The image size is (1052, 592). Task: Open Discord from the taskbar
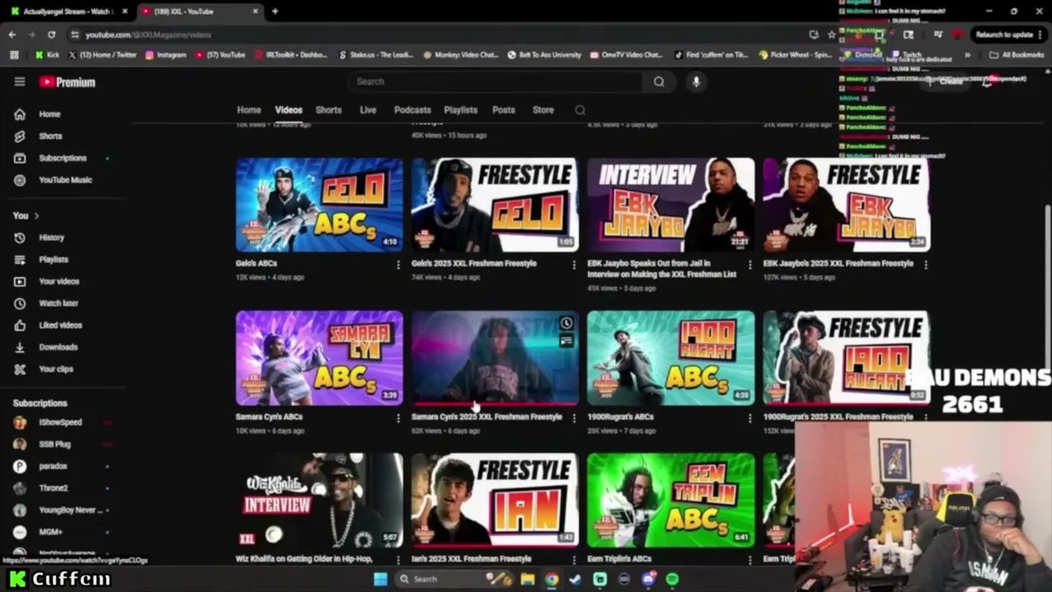[x=648, y=579]
